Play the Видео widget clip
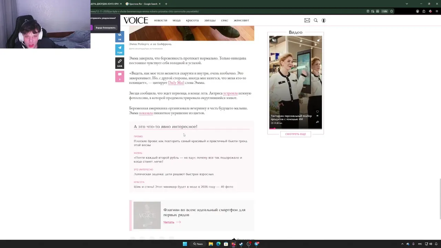 click(296, 82)
